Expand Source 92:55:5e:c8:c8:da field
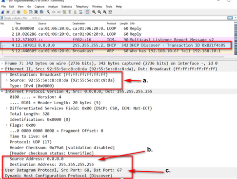The width and height of the screenshot is (237, 179). 6,80
